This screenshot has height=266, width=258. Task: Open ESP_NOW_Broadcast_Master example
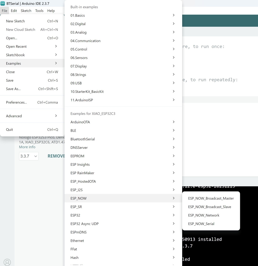click(211, 198)
